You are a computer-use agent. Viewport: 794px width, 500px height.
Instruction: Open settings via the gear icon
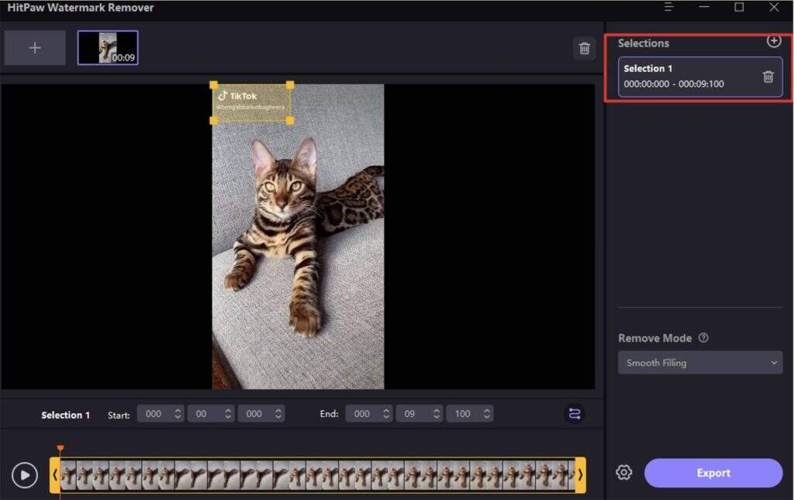point(623,473)
